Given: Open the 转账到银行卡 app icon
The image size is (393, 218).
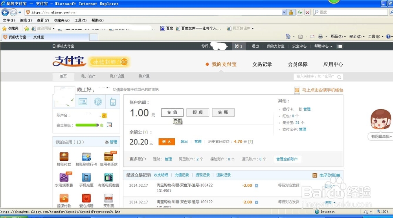Looking at the screenshot, I should pyautogui.click(x=86, y=157).
